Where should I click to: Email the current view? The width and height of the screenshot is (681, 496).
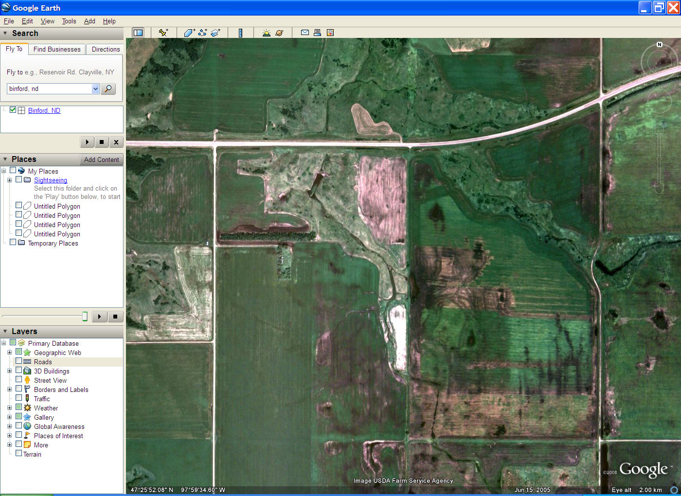[x=305, y=33]
